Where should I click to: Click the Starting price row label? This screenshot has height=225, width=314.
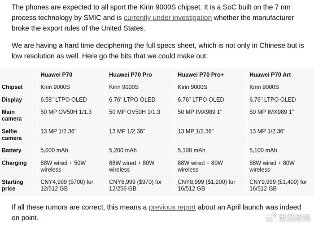[x=13, y=185]
